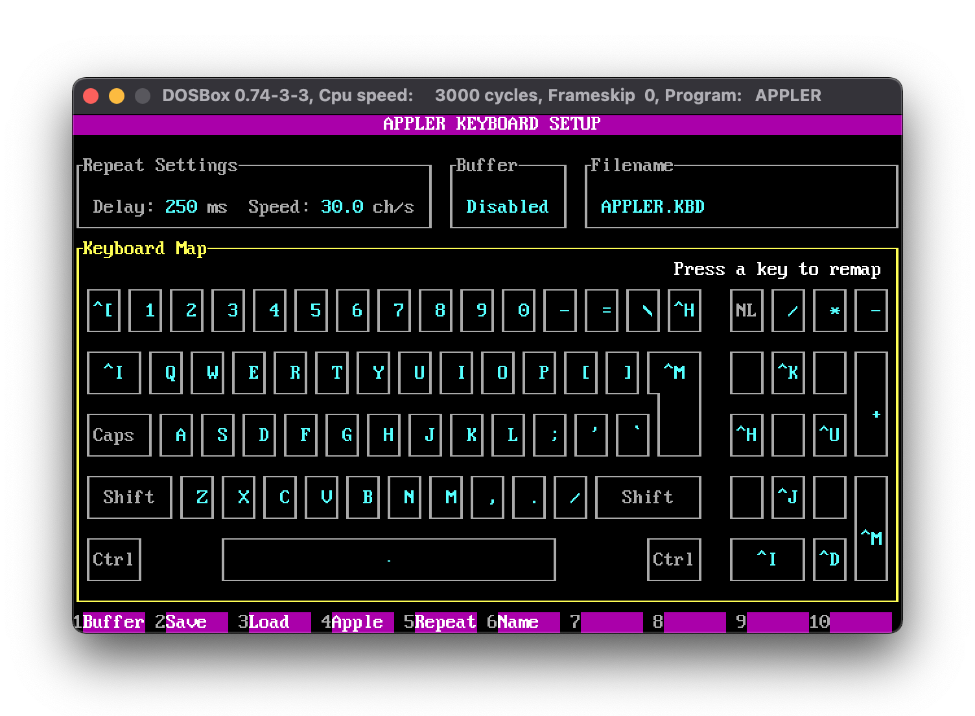
Task: Select the F key
Action: [x=301, y=435]
